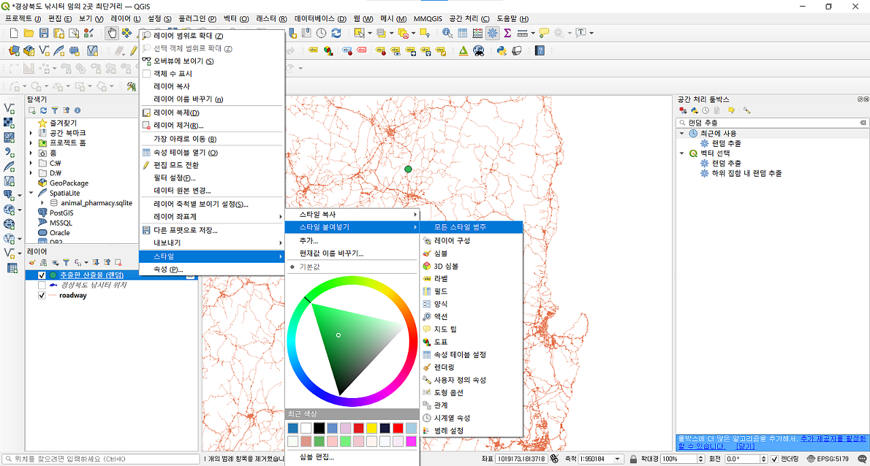Image resolution: width=870 pixels, height=466 pixels.
Task: Open the 플러그인 menu
Action: (198, 18)
